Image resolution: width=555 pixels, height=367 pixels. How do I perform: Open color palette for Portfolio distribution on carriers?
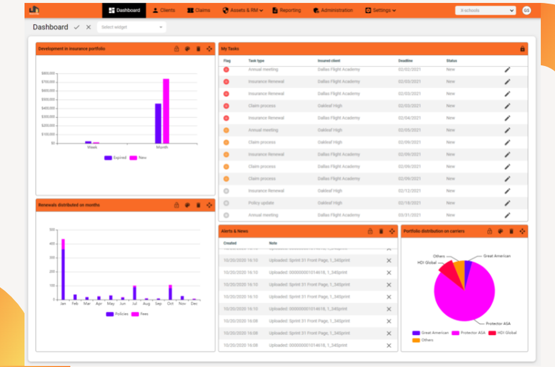click(501, 231)
